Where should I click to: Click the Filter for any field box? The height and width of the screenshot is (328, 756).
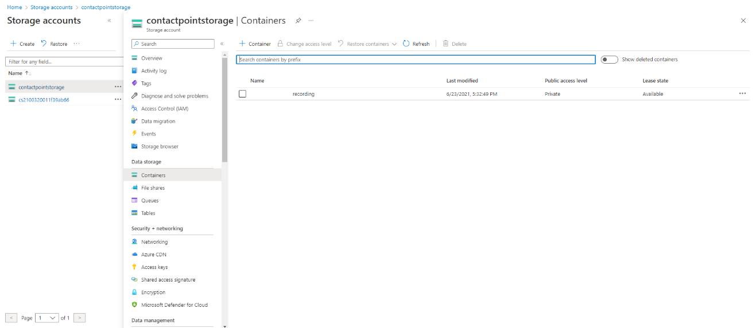coord(63,61)
